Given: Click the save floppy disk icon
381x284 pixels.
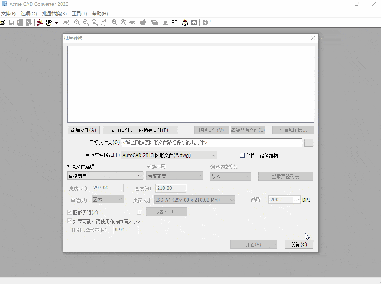Looking at the screenshot, I should pyautogui.click(x=11, y=23).
